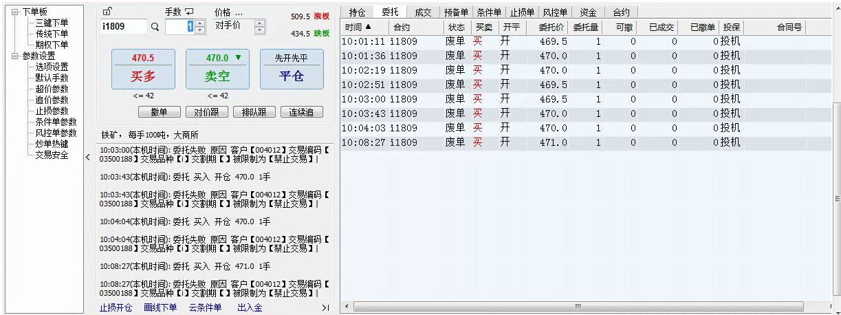Click the 509.5 涨板 limit-up price

[x=310, y=15]
